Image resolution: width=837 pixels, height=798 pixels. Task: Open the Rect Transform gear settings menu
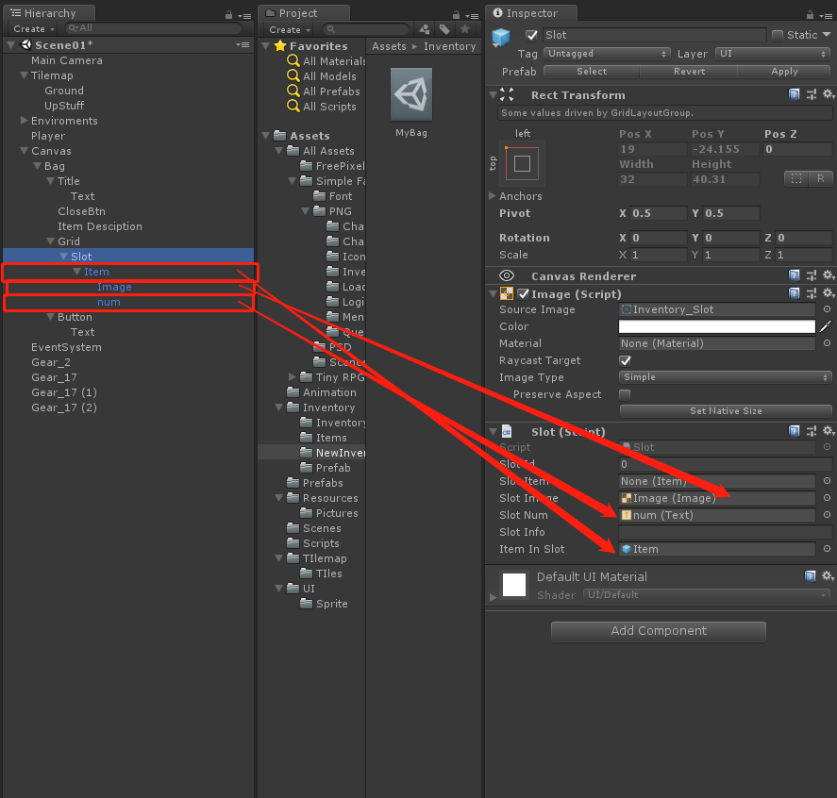coord(828,94)
